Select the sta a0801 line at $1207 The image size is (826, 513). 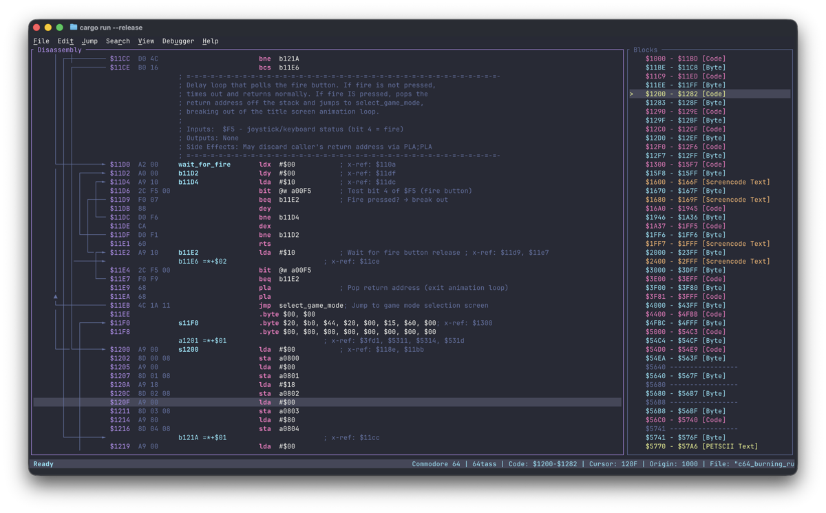(x=328, y=376)
